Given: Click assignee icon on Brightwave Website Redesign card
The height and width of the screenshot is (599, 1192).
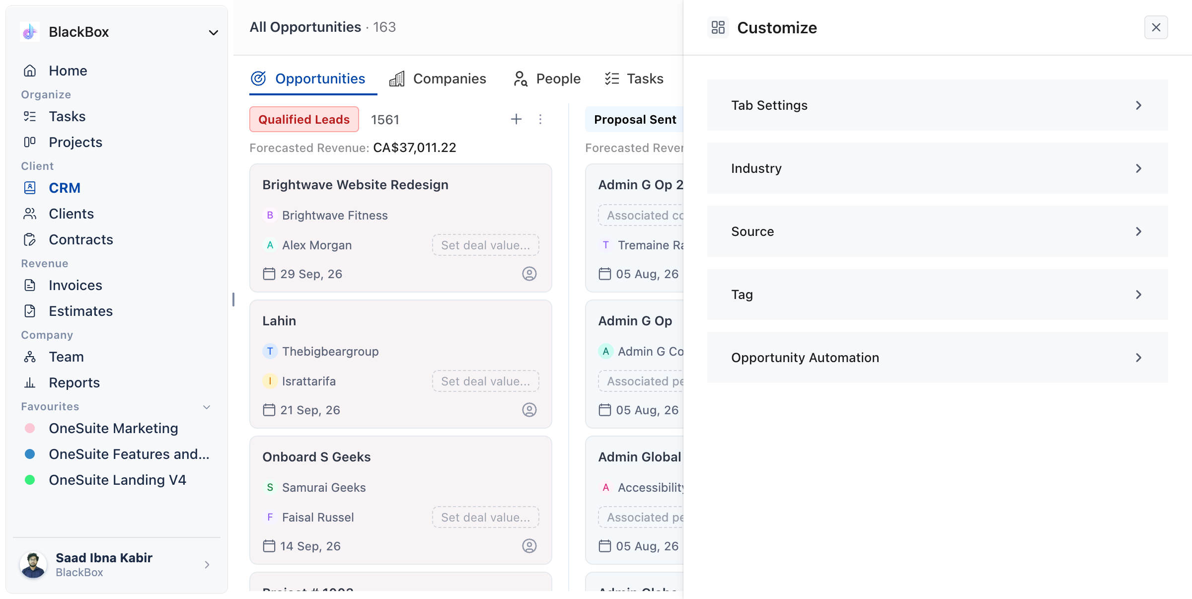Looking at the screenshot, I should [529, 274].
